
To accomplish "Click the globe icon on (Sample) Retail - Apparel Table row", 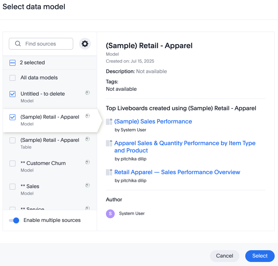I will click(88, 139).
